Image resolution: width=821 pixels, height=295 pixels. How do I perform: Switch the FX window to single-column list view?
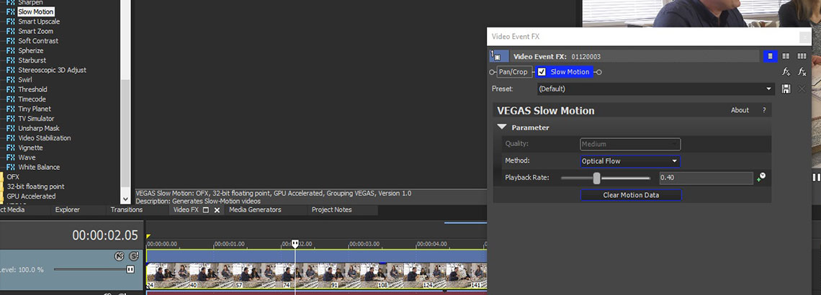(770, 56)
